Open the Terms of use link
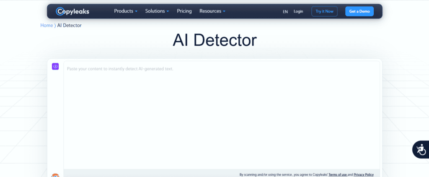429x177 pixels. click(338, 174)
